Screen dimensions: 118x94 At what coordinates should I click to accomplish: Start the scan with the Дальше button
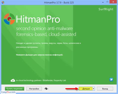[x=86, y=89]
